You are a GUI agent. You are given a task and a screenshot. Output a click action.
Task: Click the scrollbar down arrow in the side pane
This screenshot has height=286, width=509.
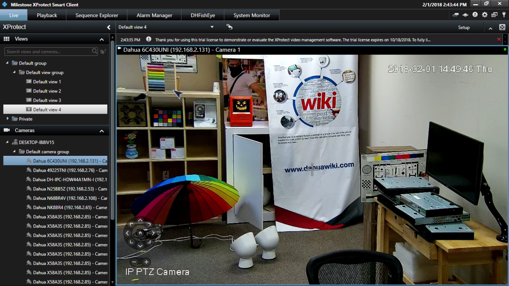pyautogui.click(x=112, y=282)
